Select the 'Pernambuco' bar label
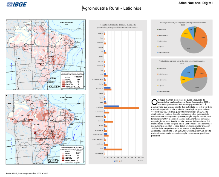 [100, 89]
